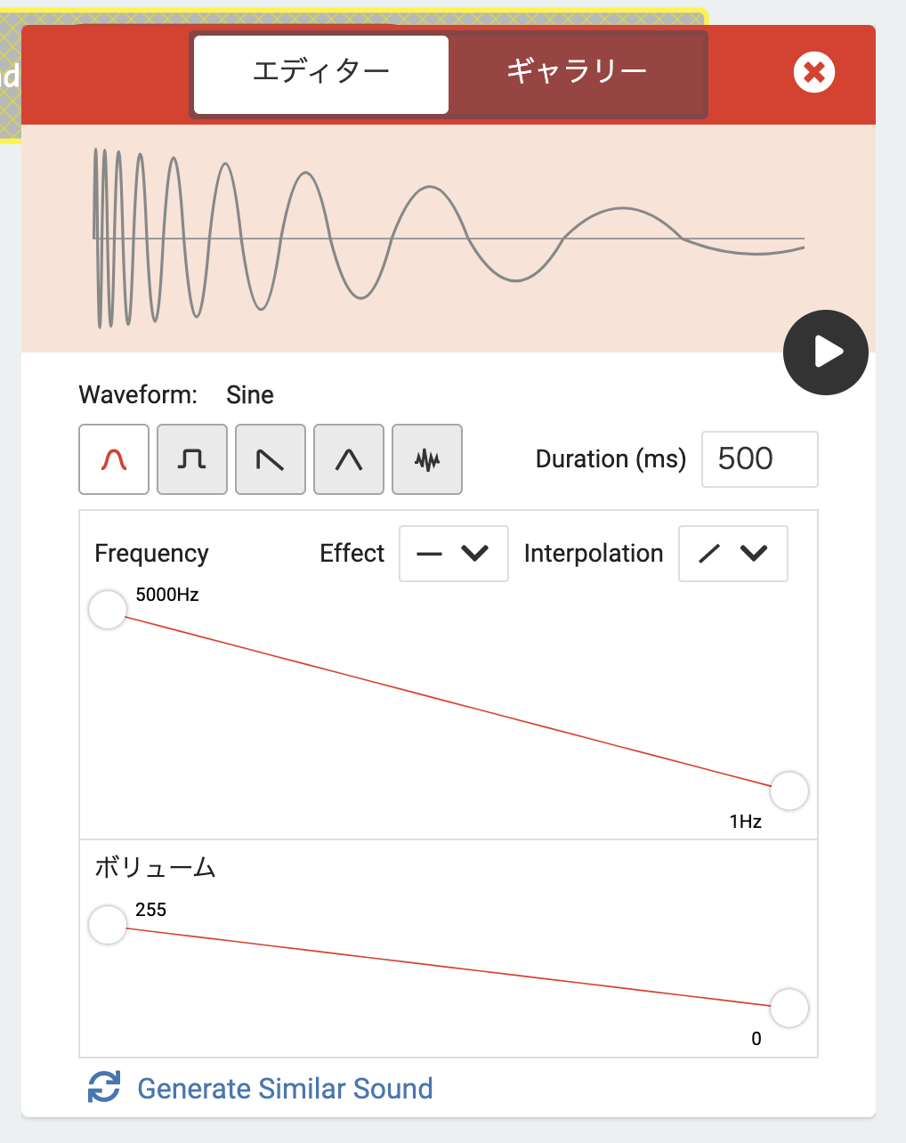Click the Duration (ms) input field
Image resolution: width=906 pixels, height=1143 pixels.
760,459
